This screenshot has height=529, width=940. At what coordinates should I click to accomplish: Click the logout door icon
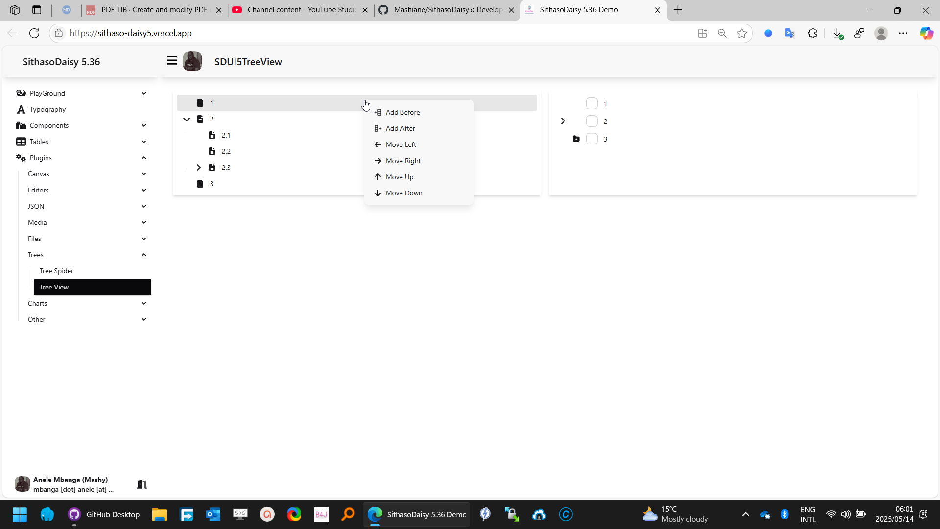(x=141, y=484)
